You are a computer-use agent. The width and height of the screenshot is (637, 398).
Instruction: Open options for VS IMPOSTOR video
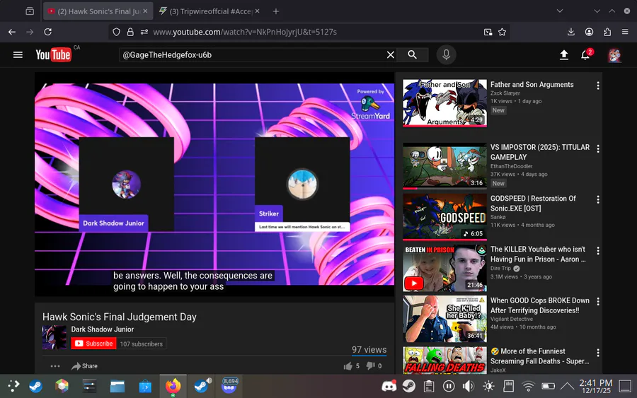pyautogui.click(x=598, y=149)
